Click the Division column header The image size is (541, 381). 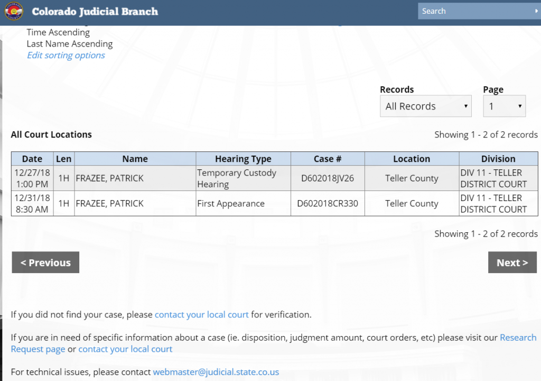[x=498, y=159]
